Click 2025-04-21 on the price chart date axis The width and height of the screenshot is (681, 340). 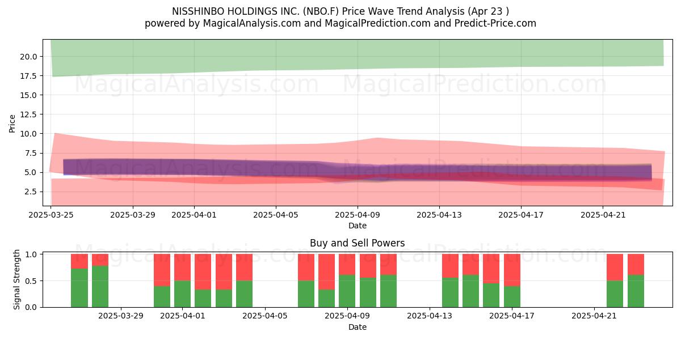(x=603, y=215)
